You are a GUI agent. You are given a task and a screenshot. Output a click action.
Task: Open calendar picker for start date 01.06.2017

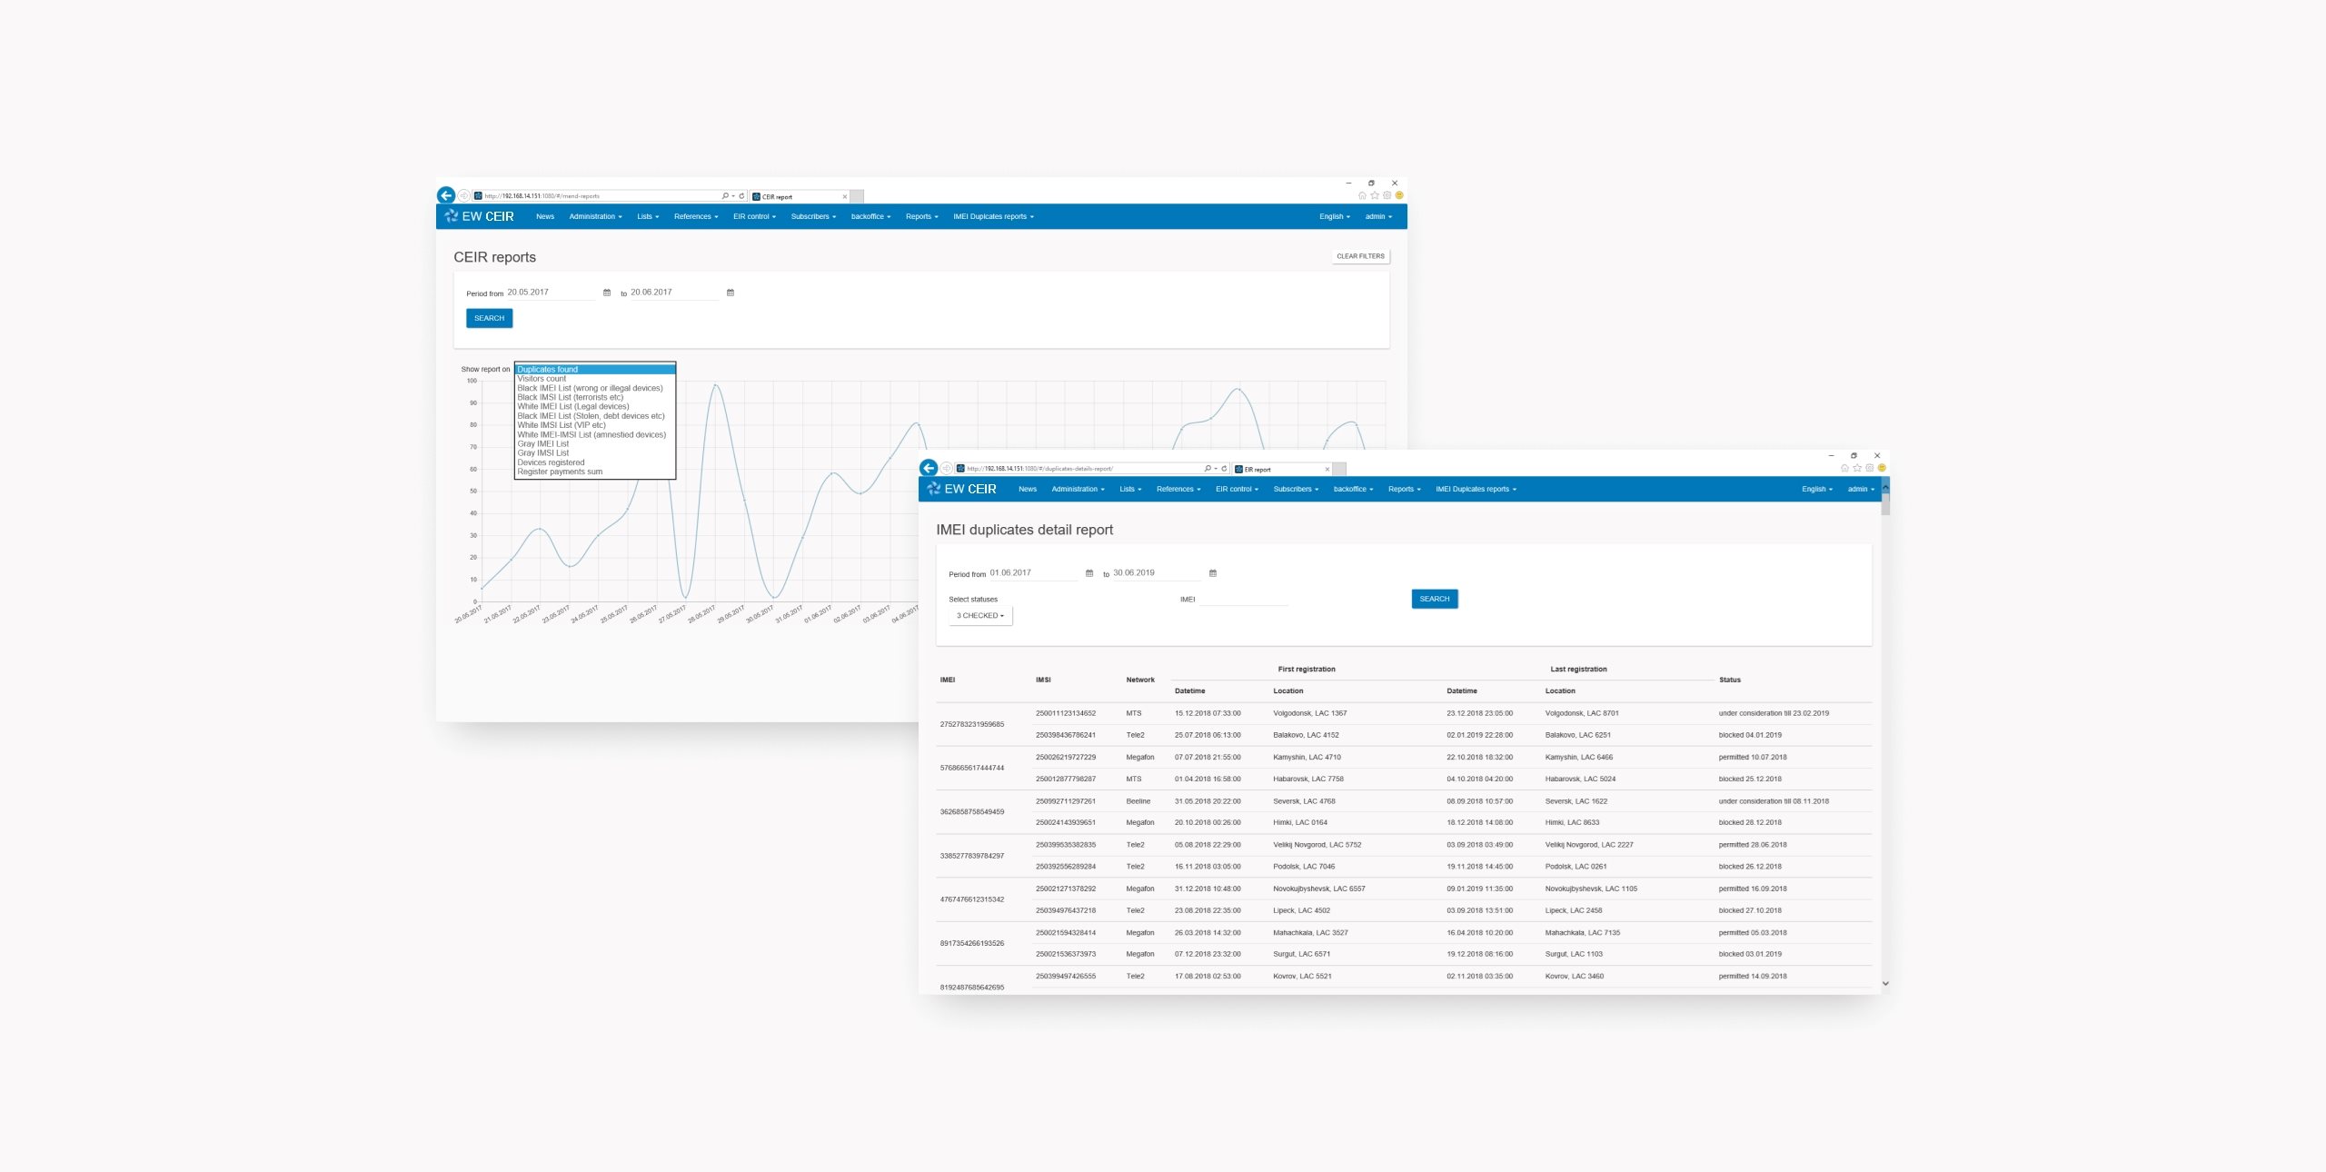pyautogui.click(x=1089, y=573)
